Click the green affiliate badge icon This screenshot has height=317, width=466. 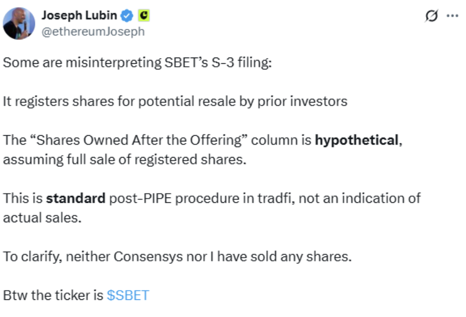click(143, 16)
